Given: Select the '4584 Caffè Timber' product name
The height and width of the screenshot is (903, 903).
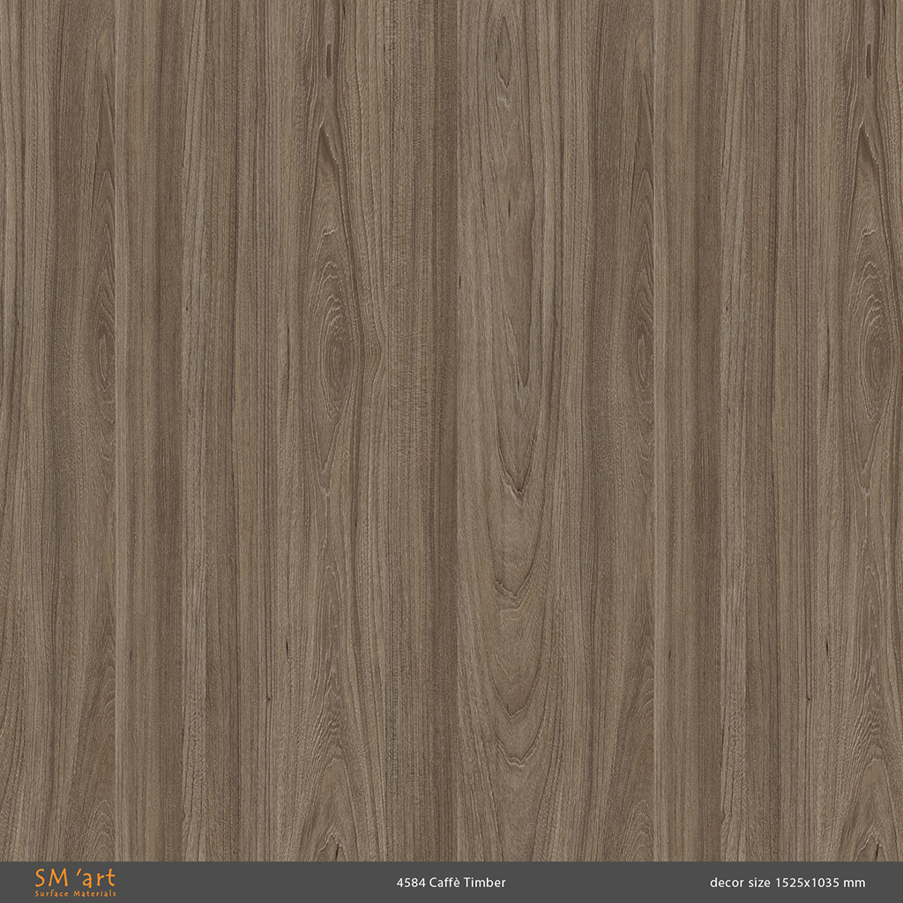Looking at the screenshot, I should click(x=451, y=883).
